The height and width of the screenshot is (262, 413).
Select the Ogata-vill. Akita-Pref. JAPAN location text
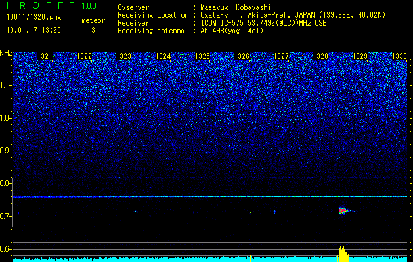(293, 15)
